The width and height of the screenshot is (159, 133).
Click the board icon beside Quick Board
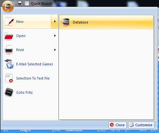[27, 4]
